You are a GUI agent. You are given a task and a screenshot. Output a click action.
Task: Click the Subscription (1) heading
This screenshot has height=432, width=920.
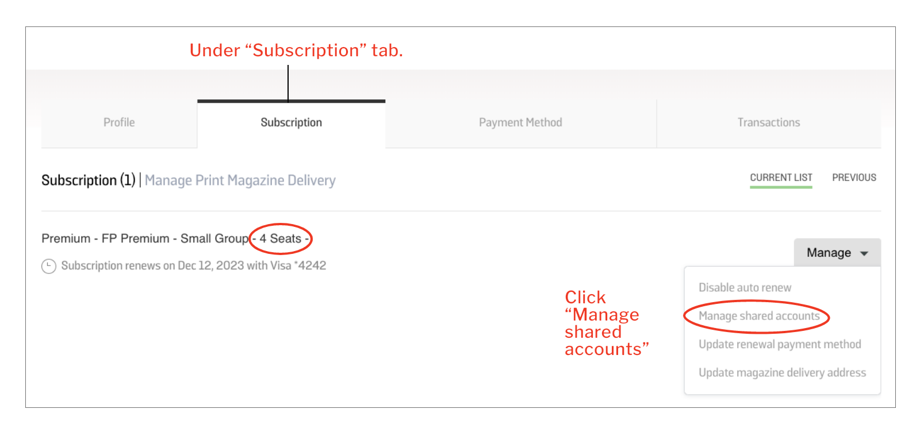(89, 180)
